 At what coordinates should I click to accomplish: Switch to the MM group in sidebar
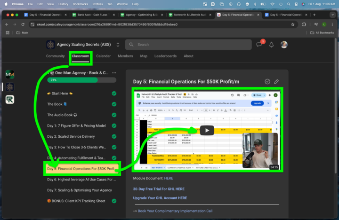[10, 74]
